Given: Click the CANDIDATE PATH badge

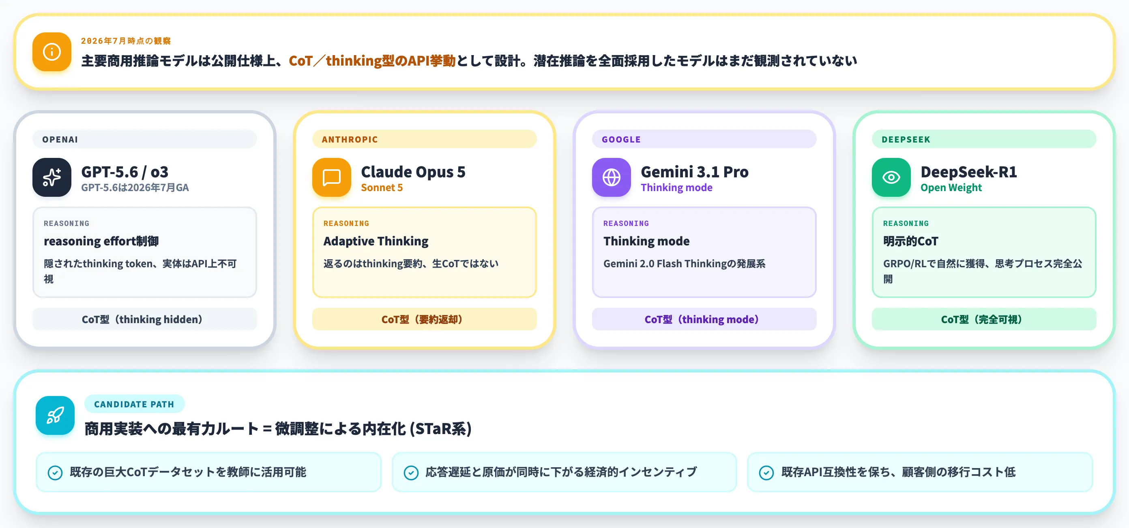Looking at the screenshot, I should pyautogui.click(x=134, y=404).
